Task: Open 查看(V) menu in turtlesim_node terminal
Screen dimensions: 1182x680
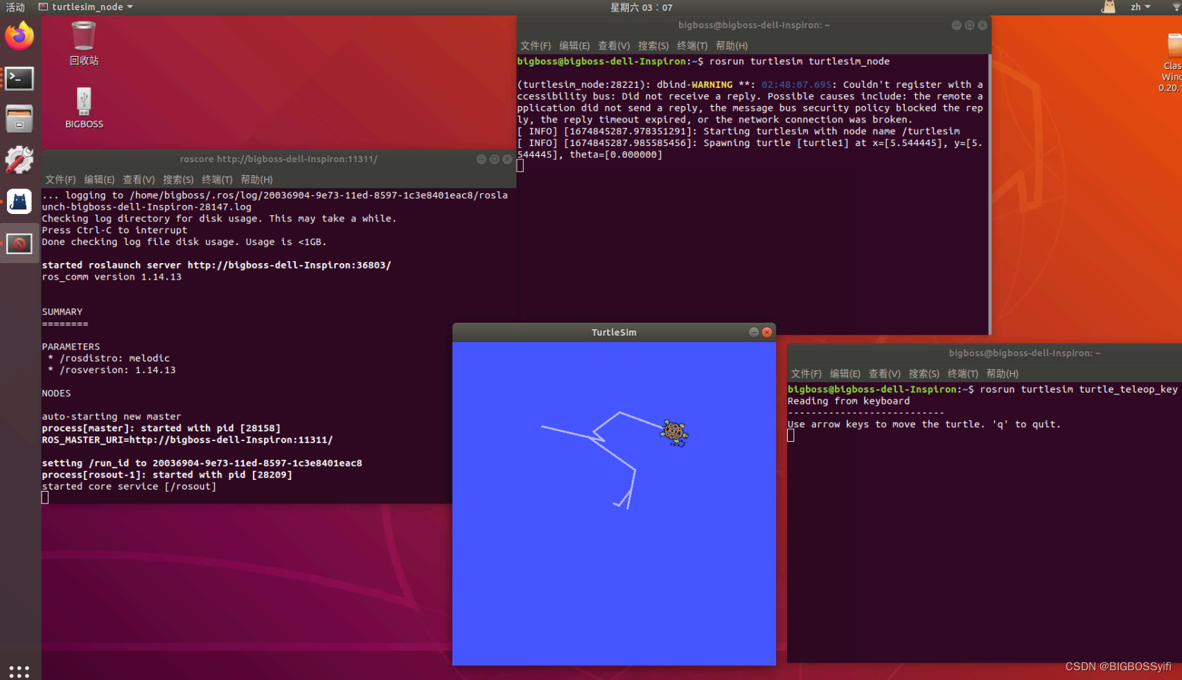Action: 614,46
